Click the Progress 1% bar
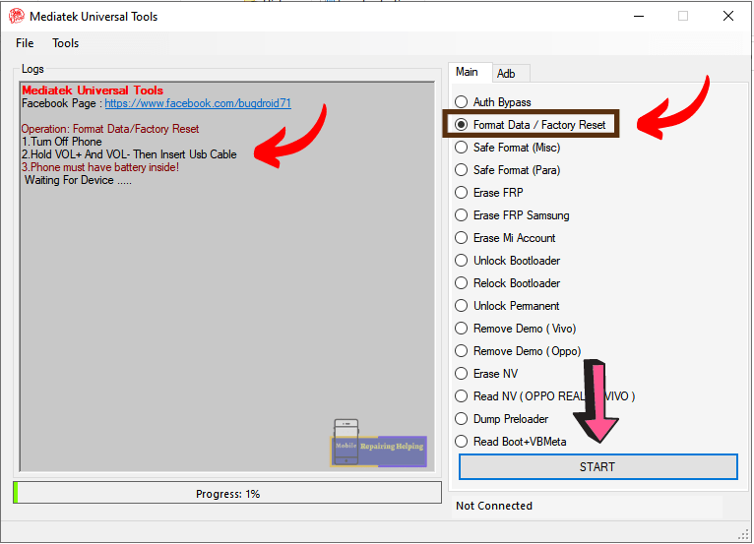The width and height of the screenshot is (754, 544). pyautogui.click(x=227, y=494)
